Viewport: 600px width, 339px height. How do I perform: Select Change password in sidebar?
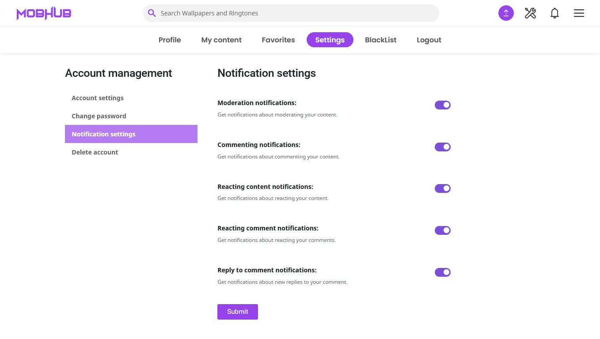(99, 116)
